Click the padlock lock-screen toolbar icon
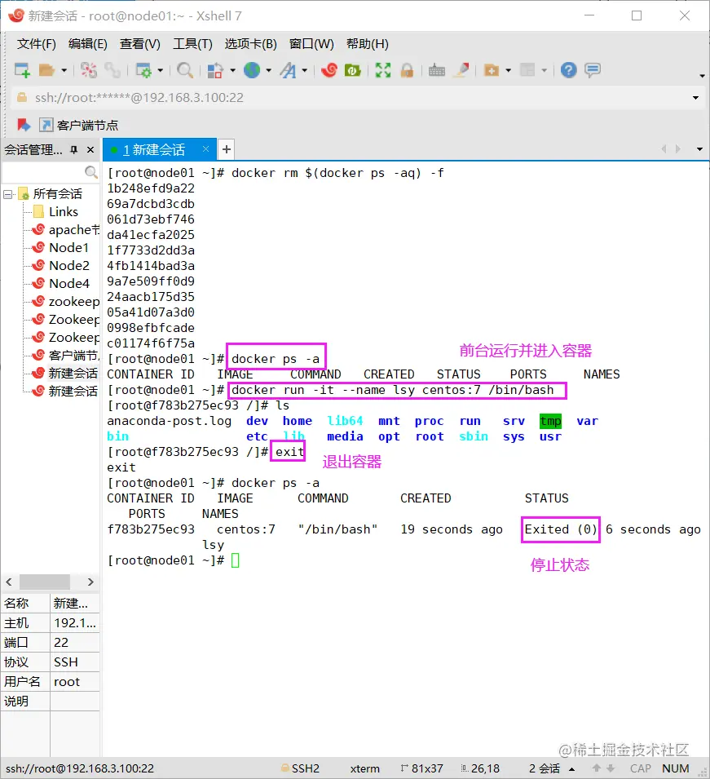The image size is (710, 779). coord(407,70)
